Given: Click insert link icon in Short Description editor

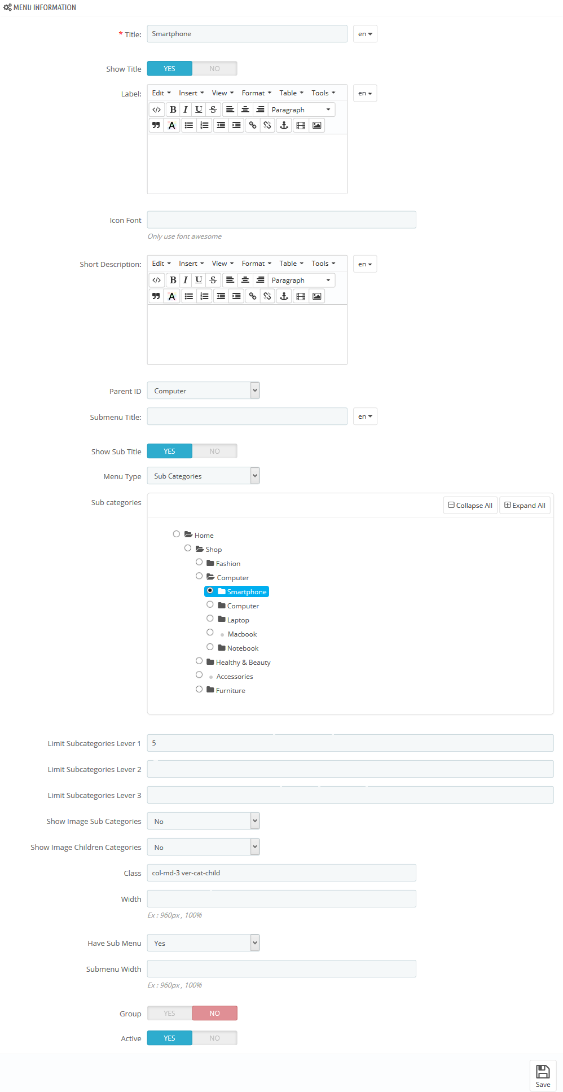Looking at the screenshot, I should (253, 296).
